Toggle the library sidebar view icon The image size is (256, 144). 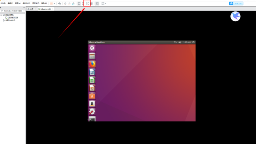click(79, 4)
